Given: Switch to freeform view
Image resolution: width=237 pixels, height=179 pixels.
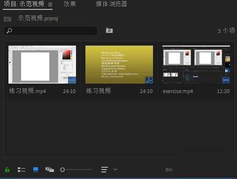Looking at the screenshot, I should point(50,170).
